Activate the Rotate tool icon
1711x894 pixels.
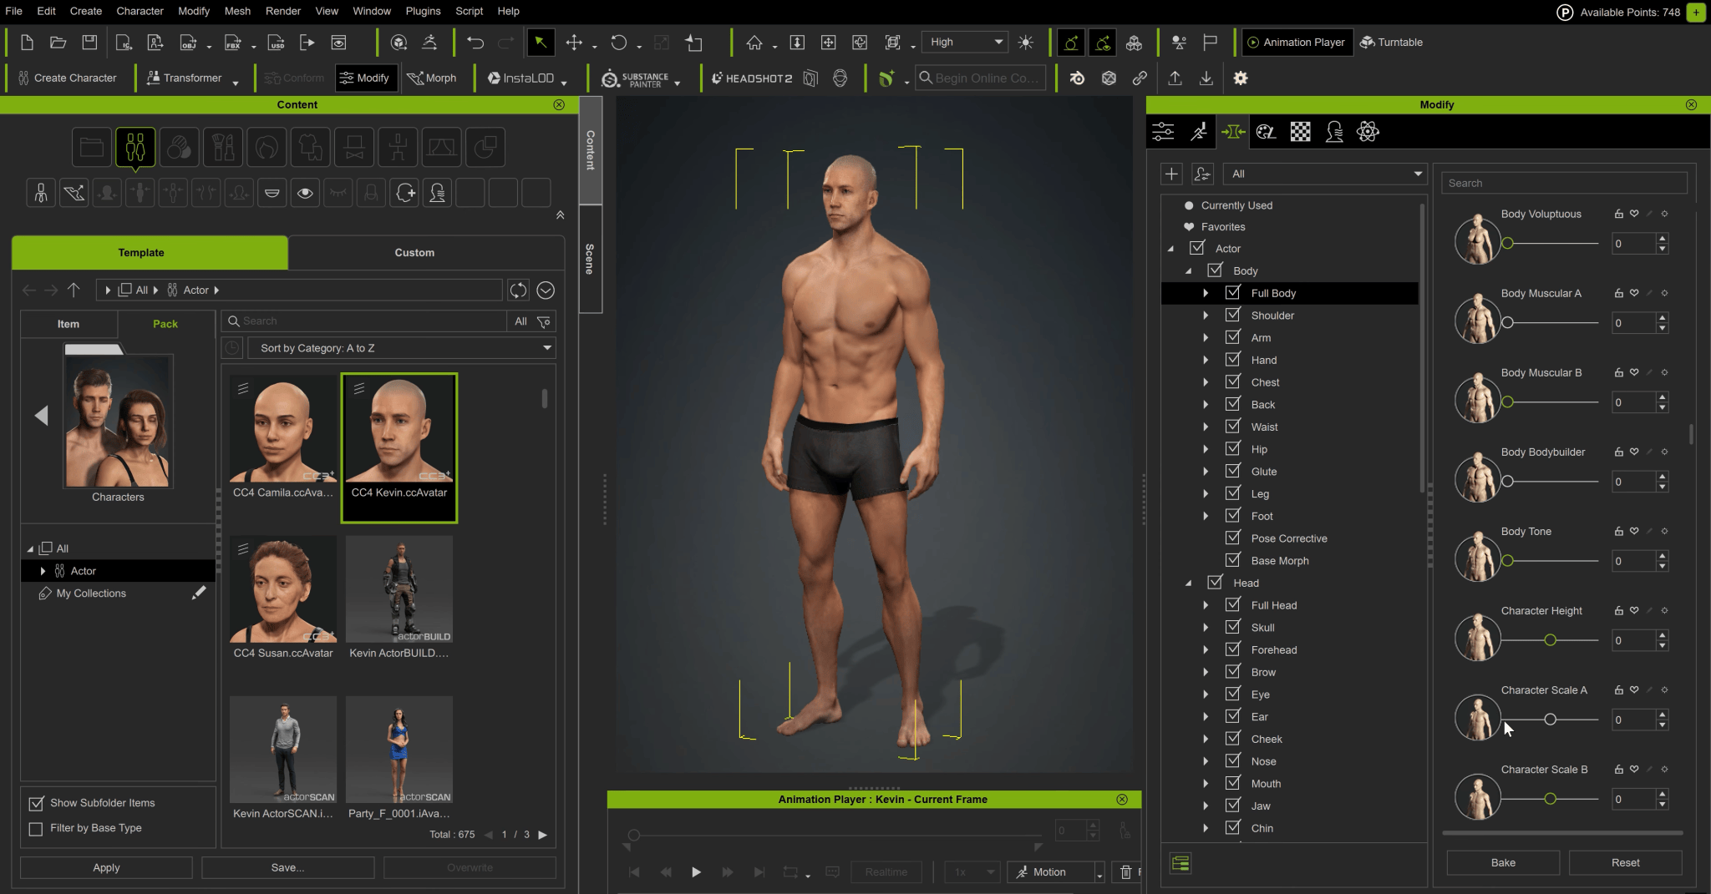(618, 43)
